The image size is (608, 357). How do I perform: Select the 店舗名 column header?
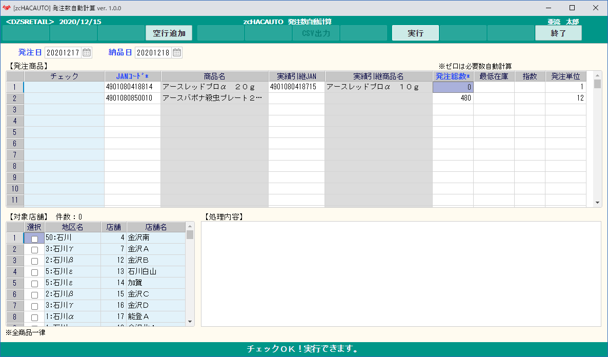click(x=156, y=227)
